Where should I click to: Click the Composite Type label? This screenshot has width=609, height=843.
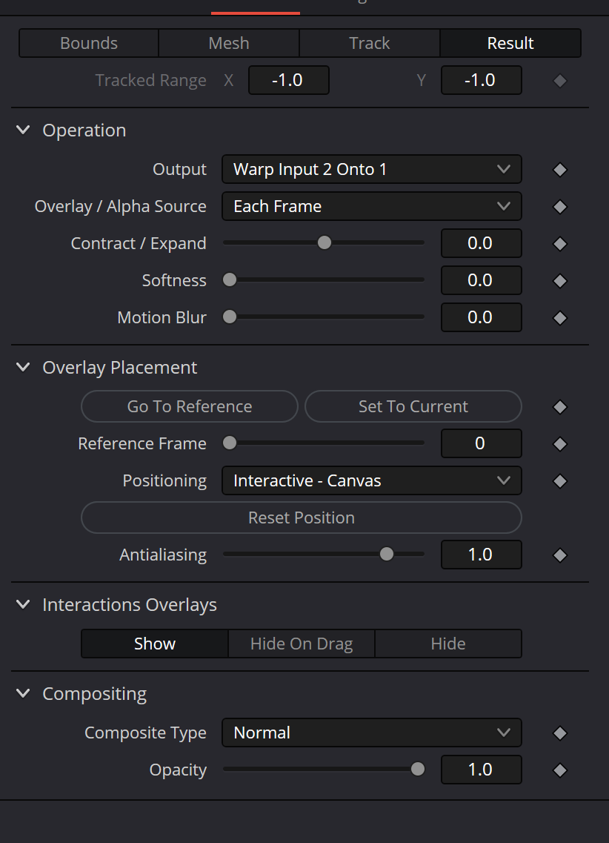click(x=145, y=733)
